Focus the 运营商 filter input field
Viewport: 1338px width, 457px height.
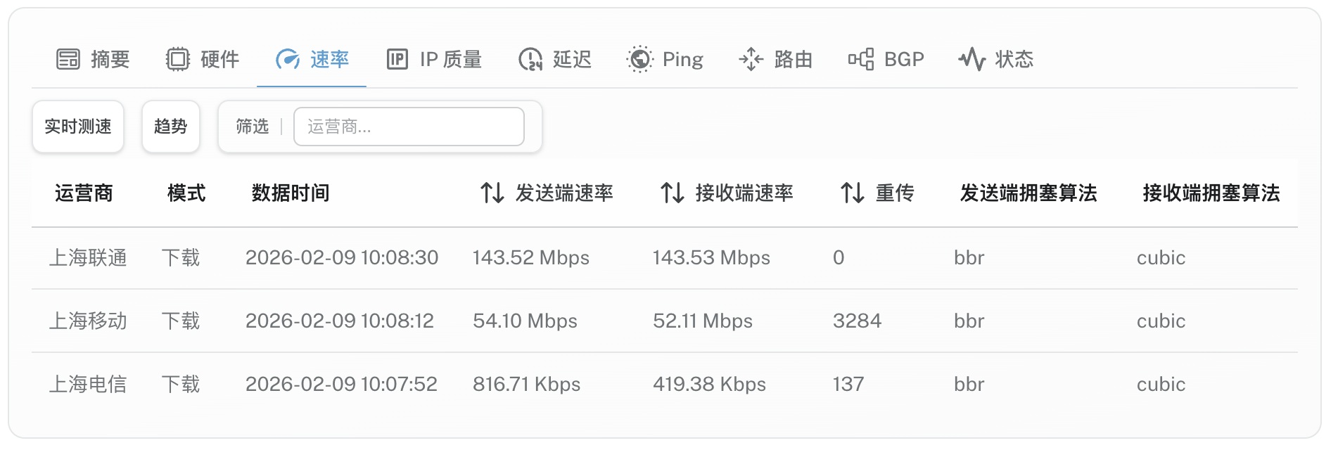(409, 127)
